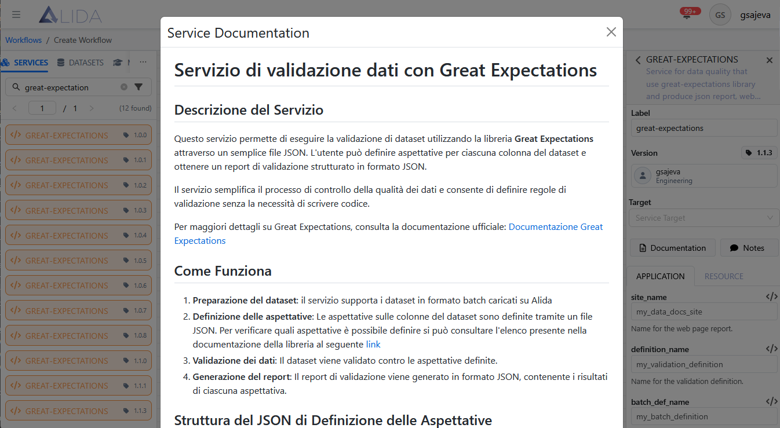Edit the Label field great-expectations
Screen dimensions: 780x428
[704, 128]
